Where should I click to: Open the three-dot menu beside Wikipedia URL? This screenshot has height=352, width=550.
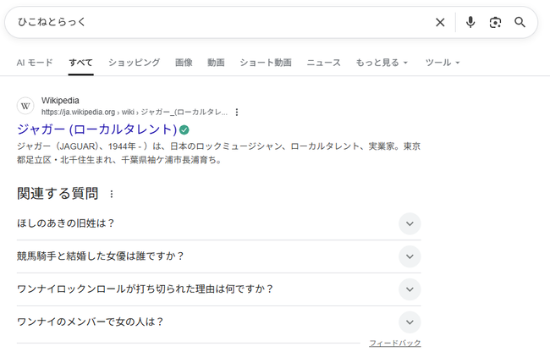coord(237,113)
